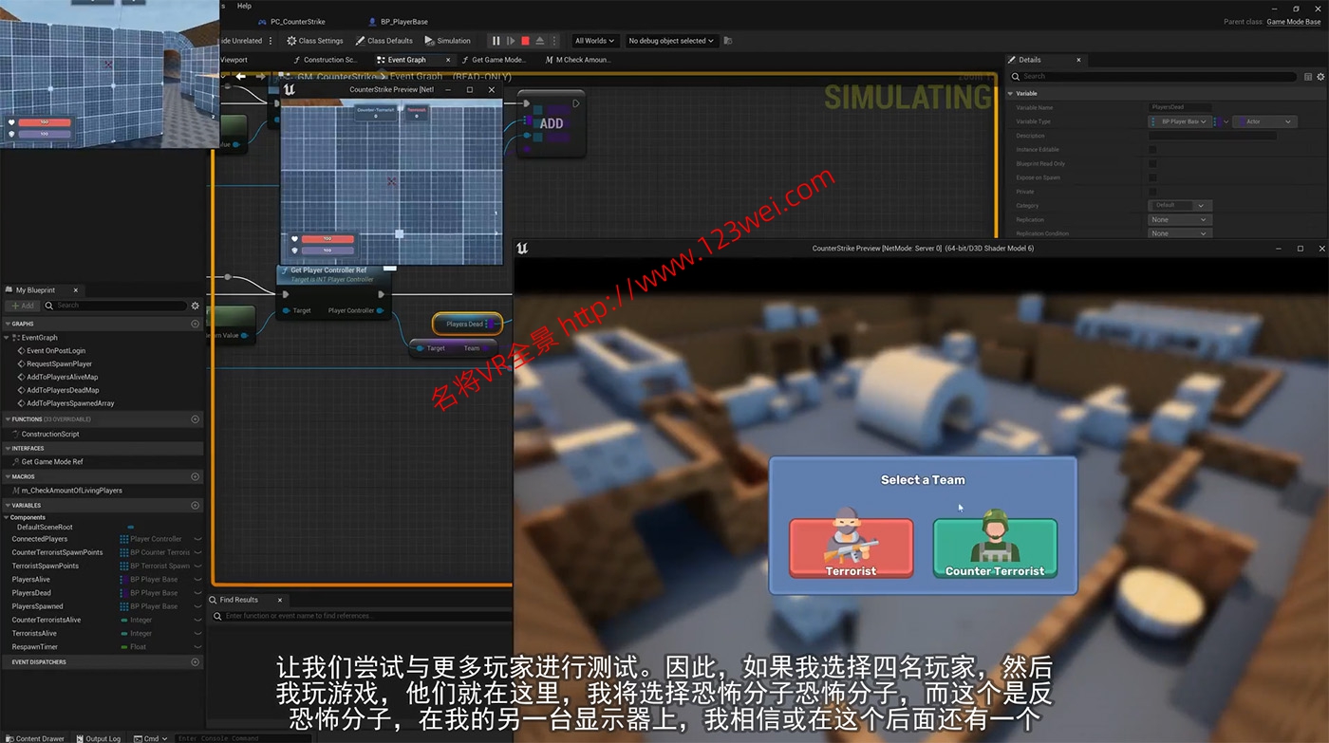Click the Eject button in play controls

(x=540, y=41)
